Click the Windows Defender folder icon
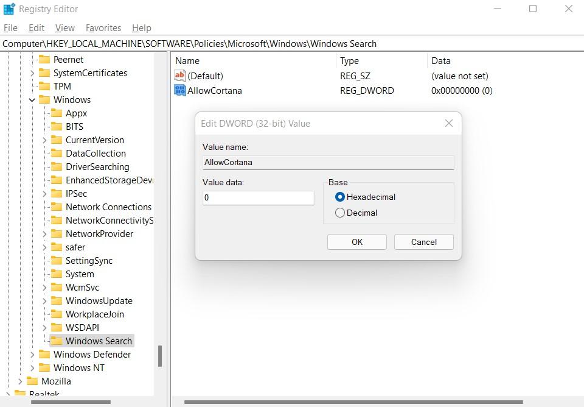Viewport: 584px width, 407px height. pos(44,355)
